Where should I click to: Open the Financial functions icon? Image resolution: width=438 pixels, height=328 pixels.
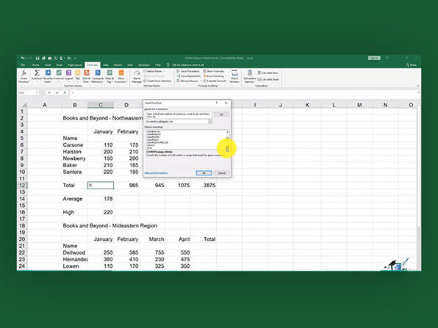pyautogui.click(x=59, y=76)
